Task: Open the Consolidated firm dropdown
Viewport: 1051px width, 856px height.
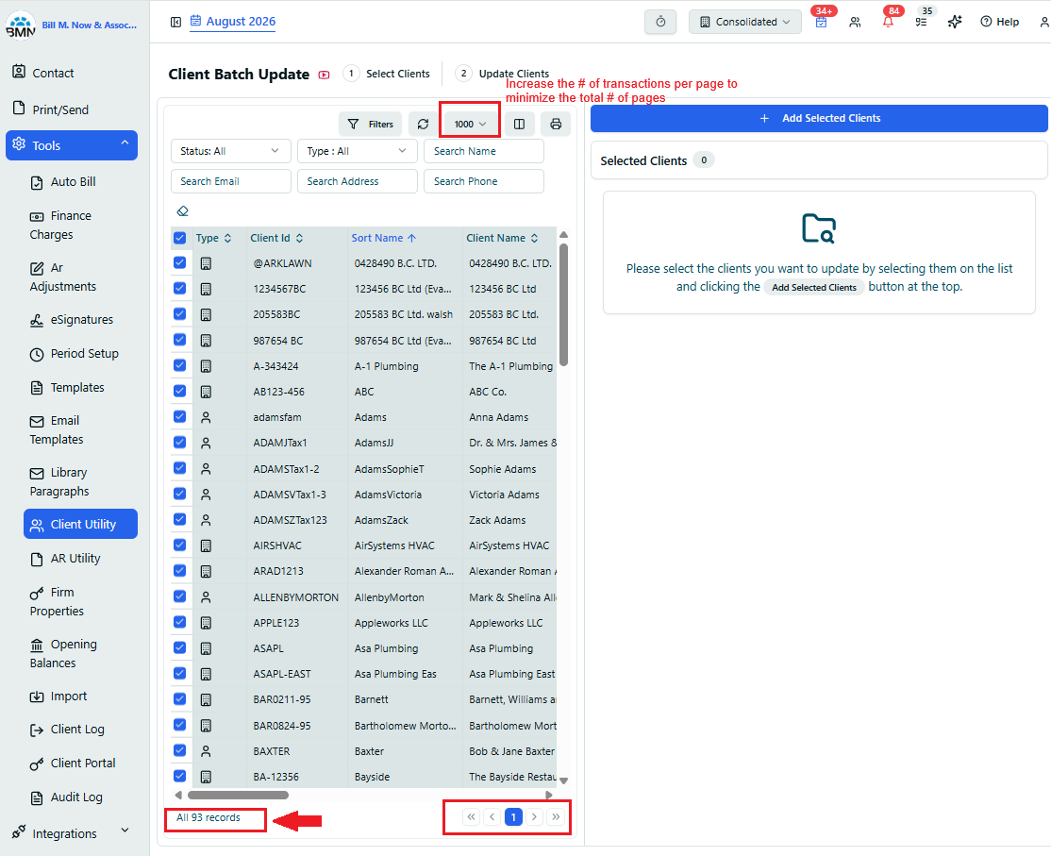Action: (x=745, y=22)
